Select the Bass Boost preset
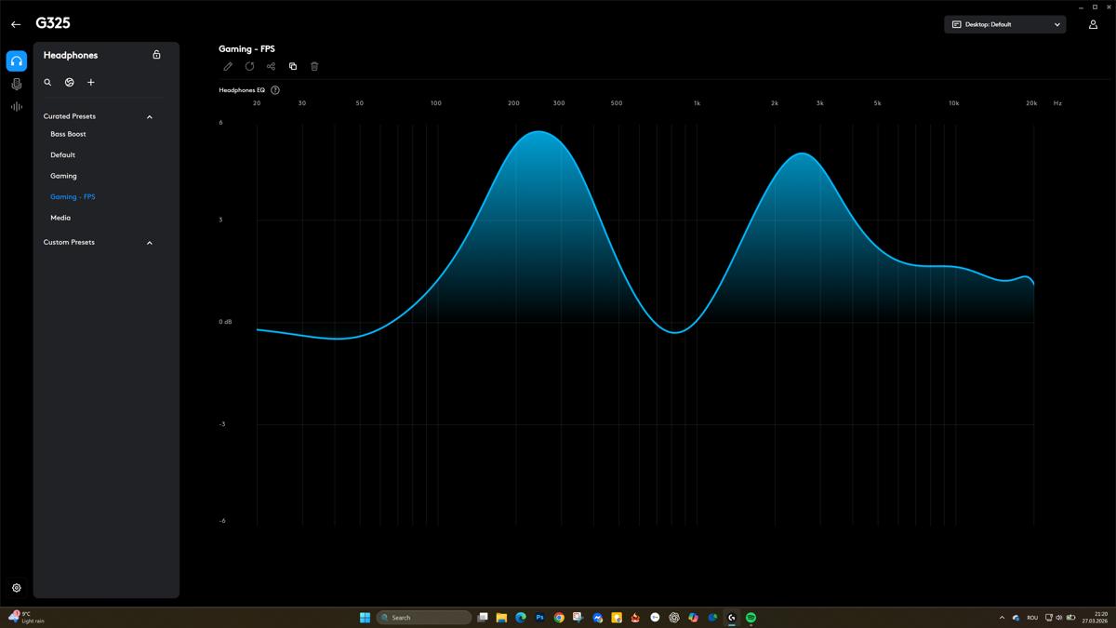1116x628 pixels. 68,134
